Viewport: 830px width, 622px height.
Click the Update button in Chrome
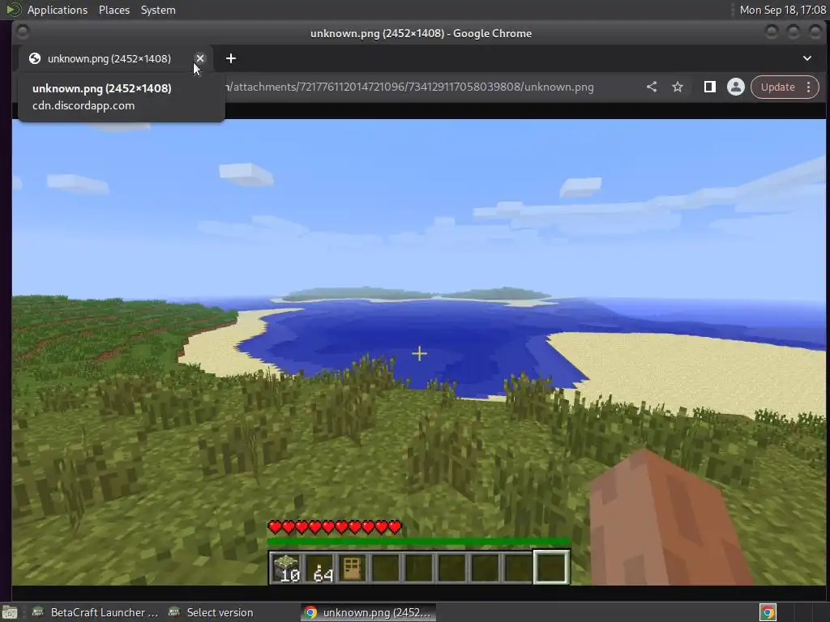pyautogui.click(x=777, y=87)
